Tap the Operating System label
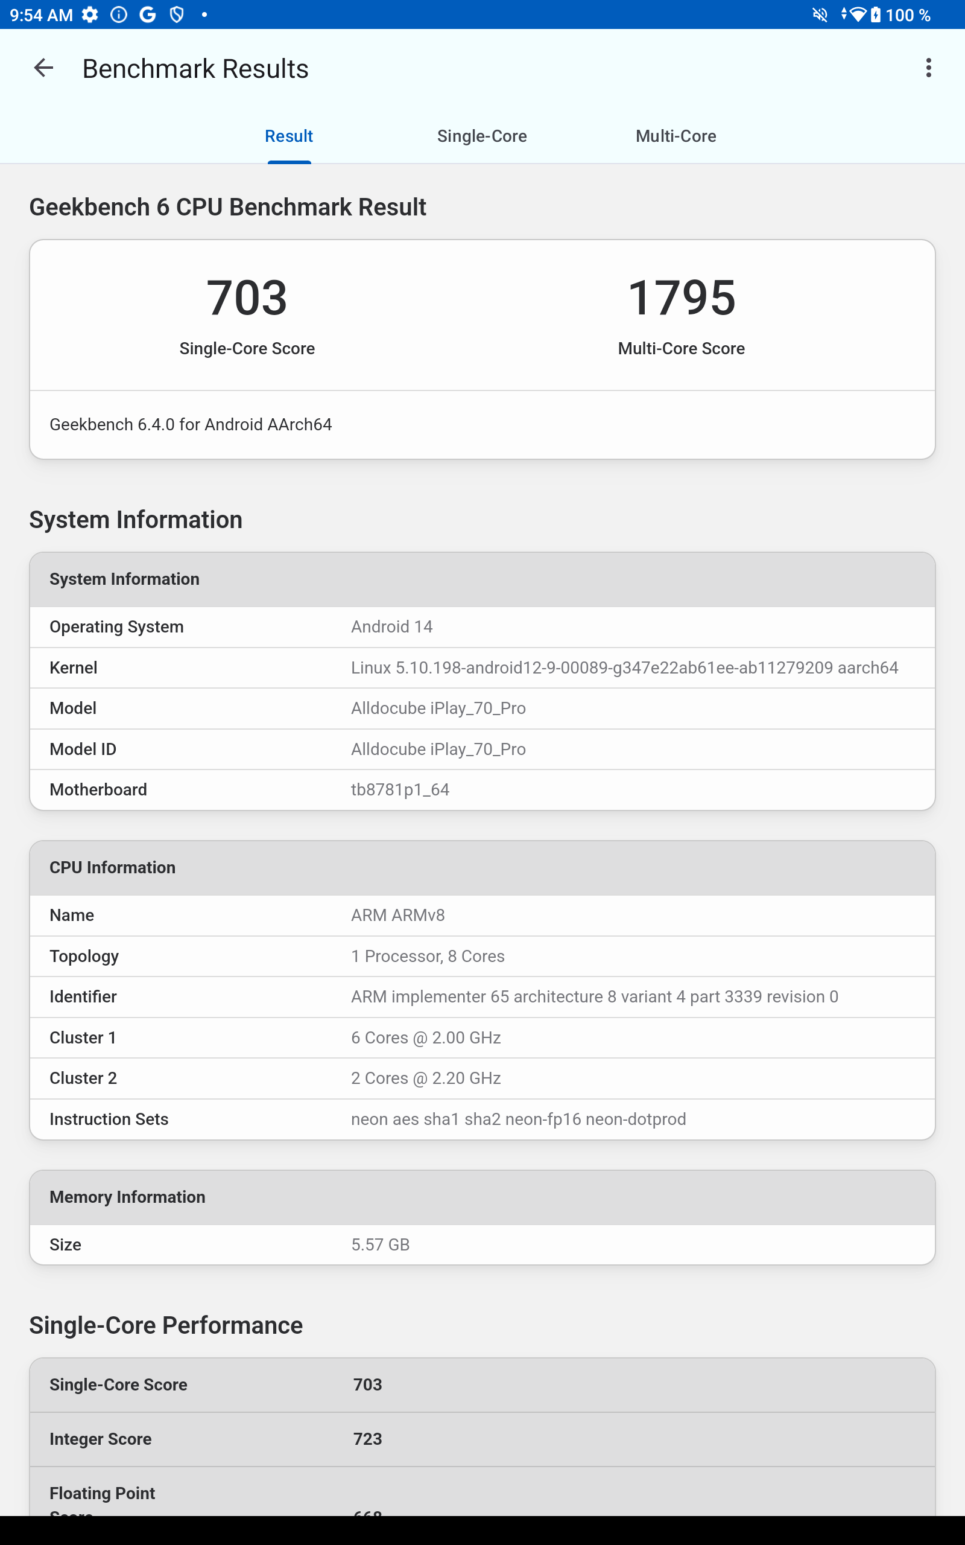Screen dimensions: 965x1545 click(117, 627)
